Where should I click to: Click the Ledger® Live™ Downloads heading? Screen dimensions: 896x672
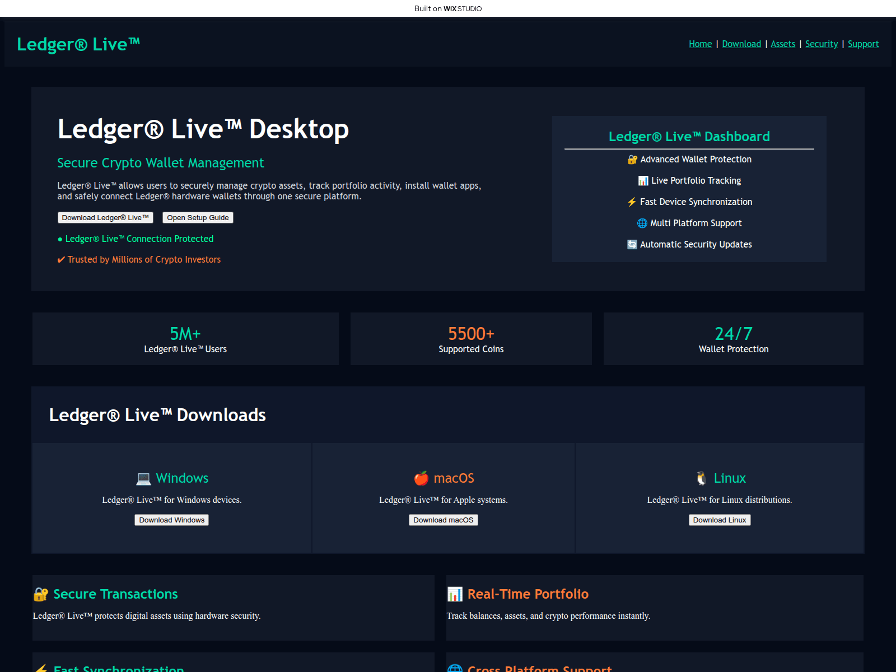pyautogui.click(x=157, y=415)
